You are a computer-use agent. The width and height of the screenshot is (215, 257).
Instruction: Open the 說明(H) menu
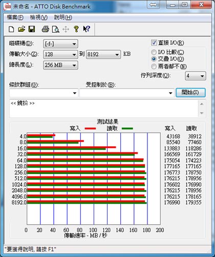(x=63, y=17)
